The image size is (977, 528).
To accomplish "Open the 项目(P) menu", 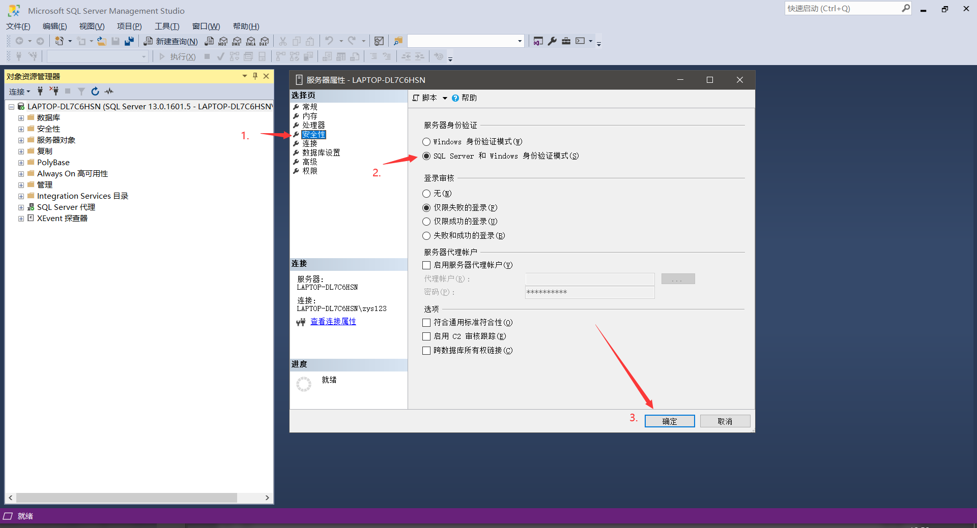I will coord(129,26).
